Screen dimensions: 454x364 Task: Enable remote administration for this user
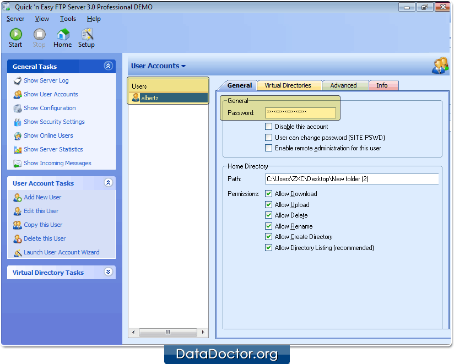pyautogui.click(x=268, y=148)
